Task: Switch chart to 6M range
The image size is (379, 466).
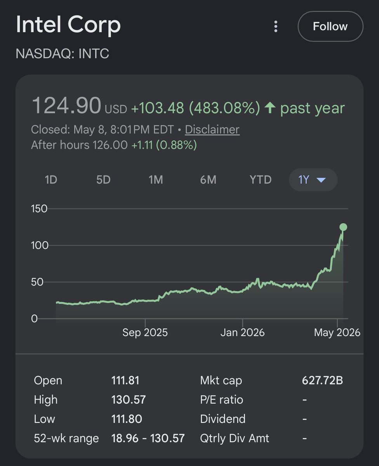Action: point(208,180)
